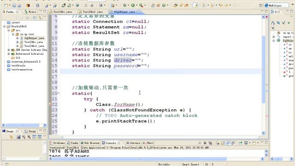Open the Tasks tab
Viewport: 295px width, 166px height.
coord(73,143)
